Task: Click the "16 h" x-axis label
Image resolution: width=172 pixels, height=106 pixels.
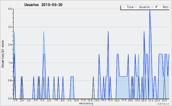Action: (117, 100)
